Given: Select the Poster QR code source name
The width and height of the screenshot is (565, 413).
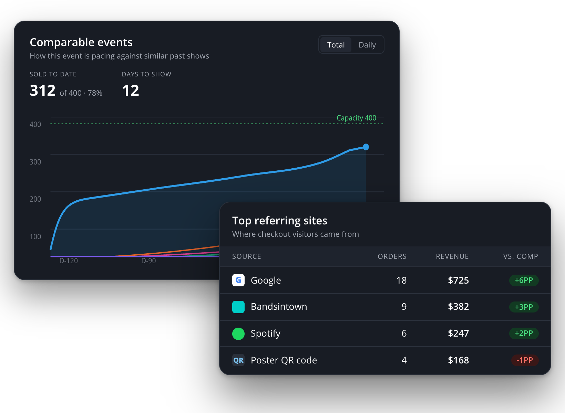Looking at the screenshot, I should (x=284, y=360).
